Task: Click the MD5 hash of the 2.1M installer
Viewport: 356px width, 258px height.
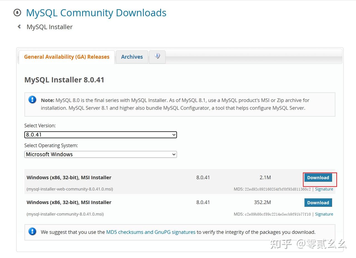Action: (278, 189)
